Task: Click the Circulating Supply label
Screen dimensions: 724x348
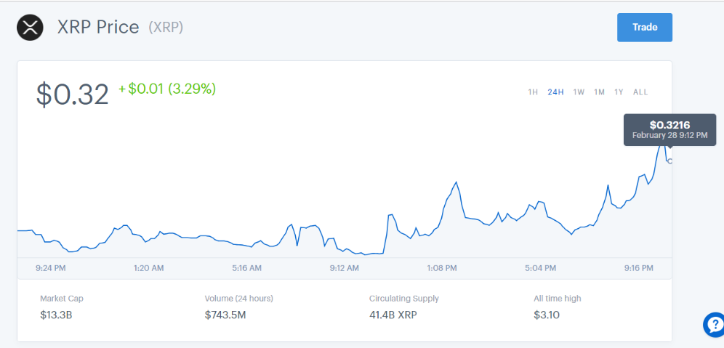Action: pyautogui.click(x=404, y=299)
